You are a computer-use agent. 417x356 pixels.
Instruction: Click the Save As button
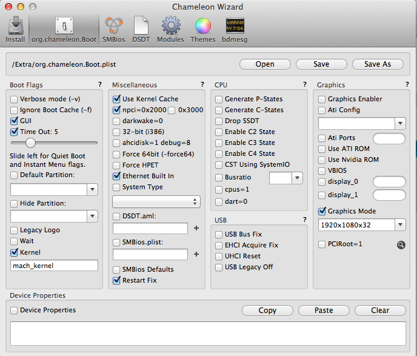[377, 64]
